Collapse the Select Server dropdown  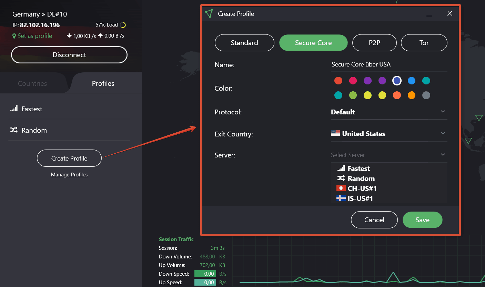(389, 155)
